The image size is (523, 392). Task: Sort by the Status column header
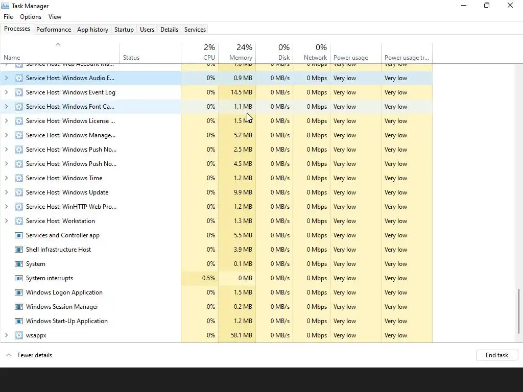coord(151,53)
